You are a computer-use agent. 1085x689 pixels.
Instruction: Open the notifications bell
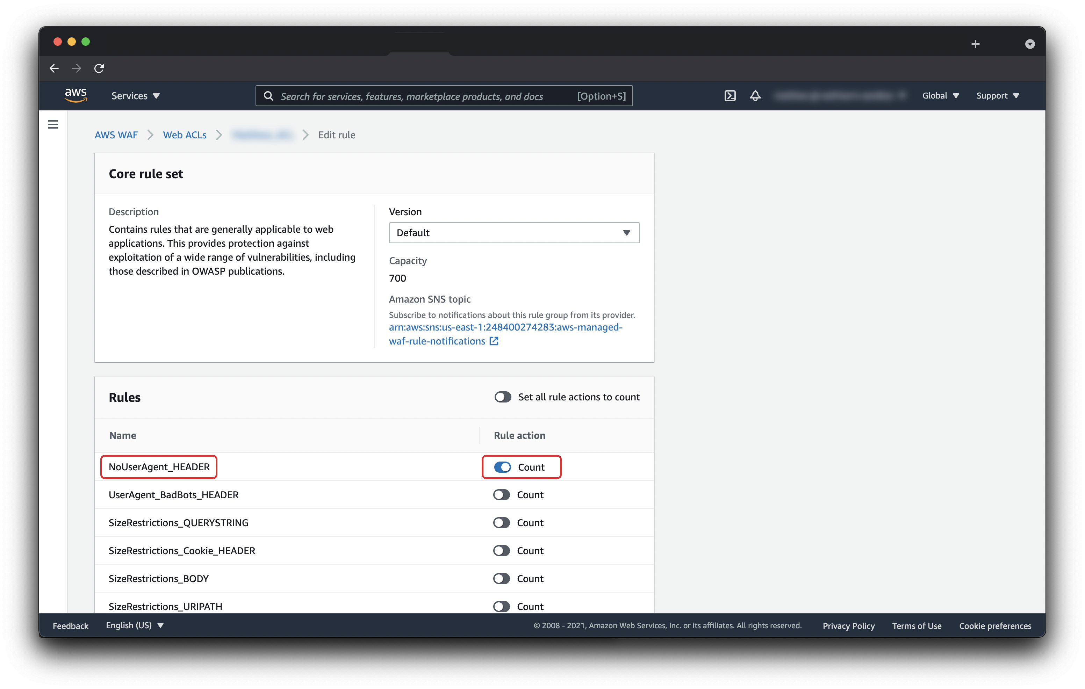click(755, 95)
